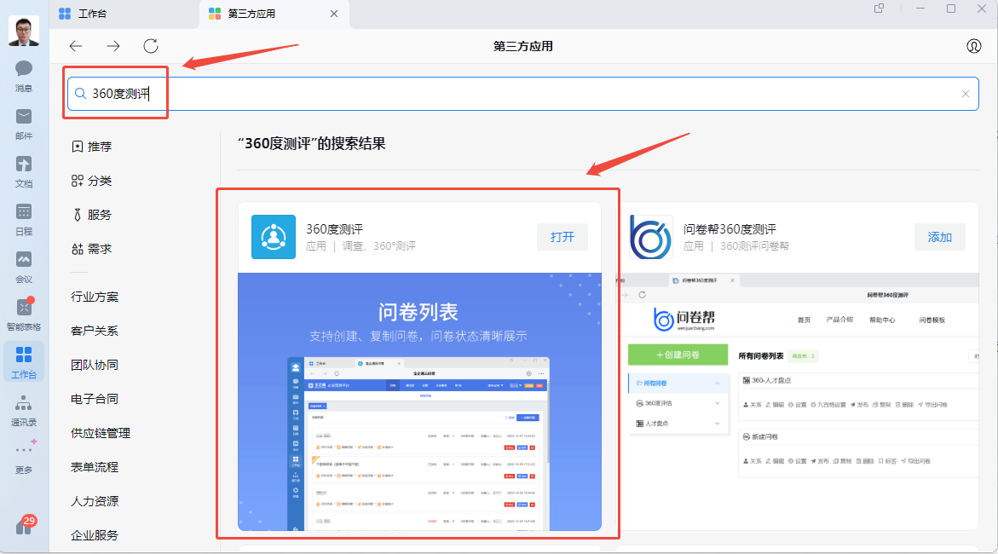Clear the search box with X icon
This screenshot has height=554, width=998.
[x=966, y=94]
